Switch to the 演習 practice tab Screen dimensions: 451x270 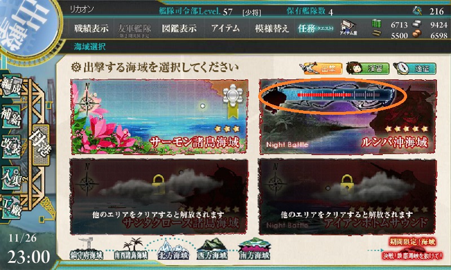click(368, 68)
